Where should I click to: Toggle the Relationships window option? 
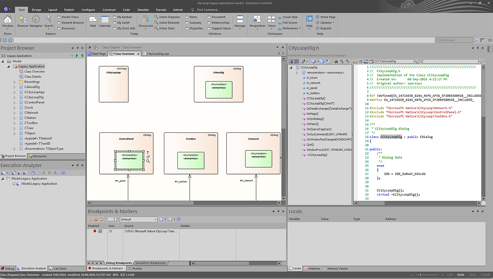219,23
